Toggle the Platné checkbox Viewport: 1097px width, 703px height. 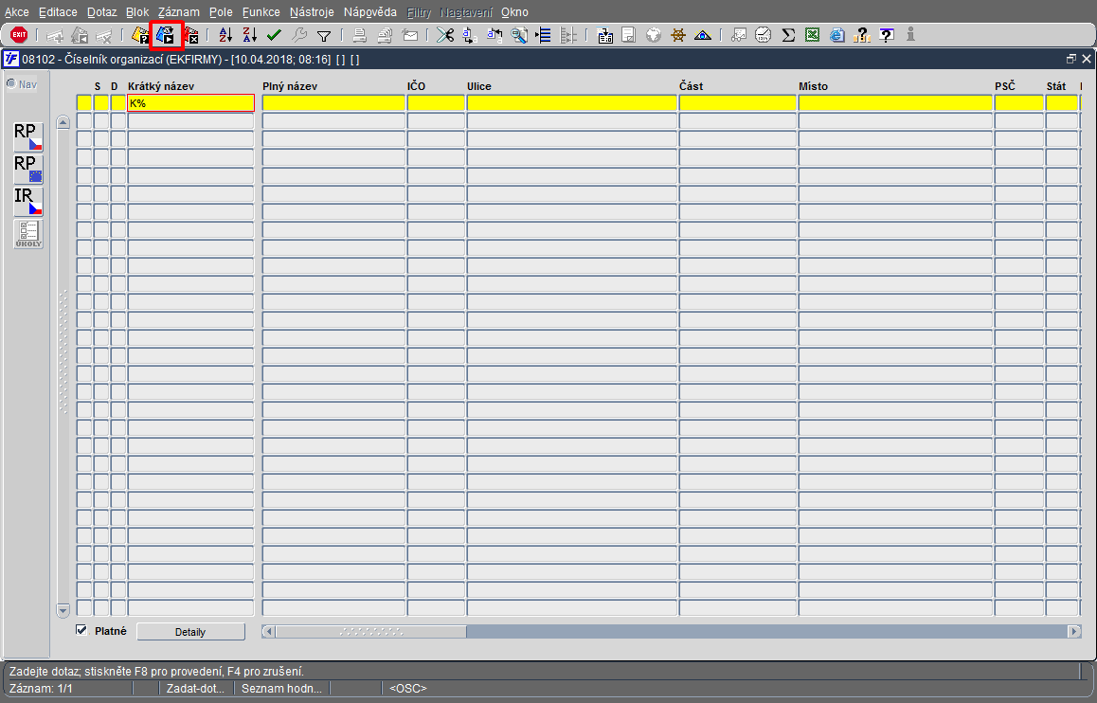81,630
